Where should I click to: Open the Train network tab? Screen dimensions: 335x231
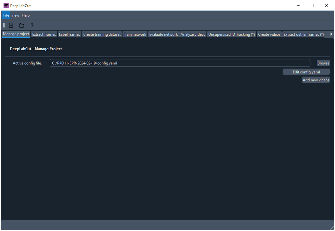[135, 34]
